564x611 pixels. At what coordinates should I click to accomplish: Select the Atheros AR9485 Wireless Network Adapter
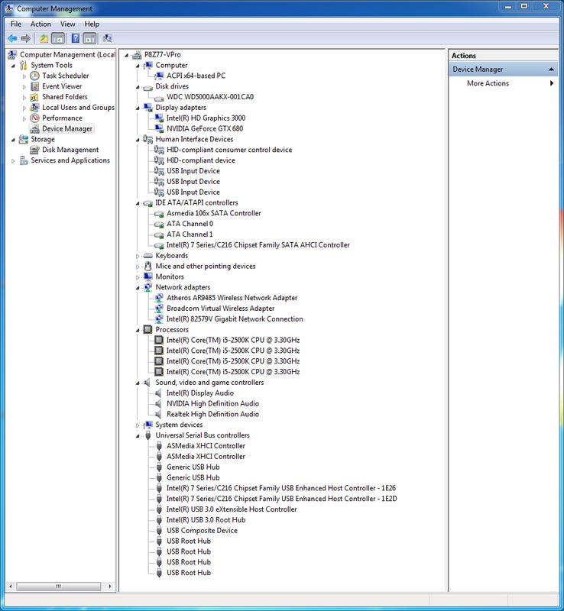232,298
